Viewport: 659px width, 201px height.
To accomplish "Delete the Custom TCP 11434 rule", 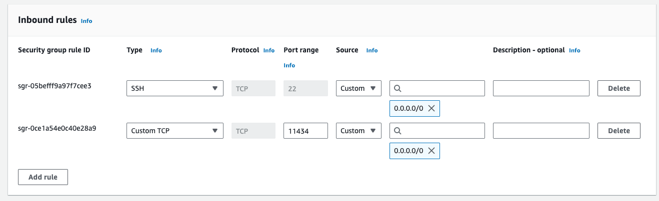I will pos(618,131).
